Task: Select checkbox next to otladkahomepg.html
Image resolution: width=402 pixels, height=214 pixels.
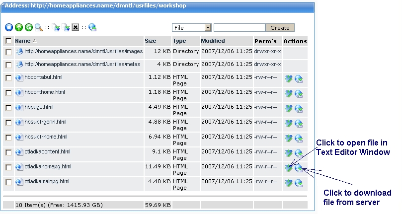Action: click(8, 168)
